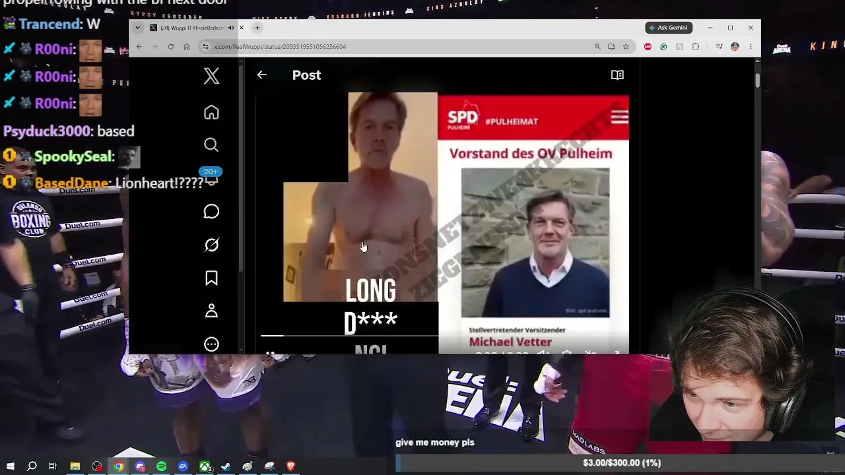Open Xbox from the taskbar
This screenshot has height=475, width=845.
click(205, 466)
